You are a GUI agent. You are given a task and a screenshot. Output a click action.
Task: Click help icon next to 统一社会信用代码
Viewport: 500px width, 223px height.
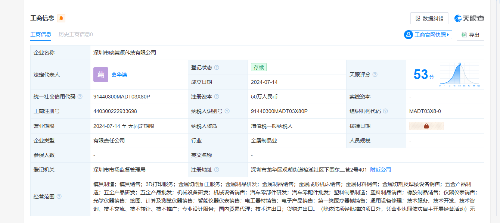click(x=80, y=97)
